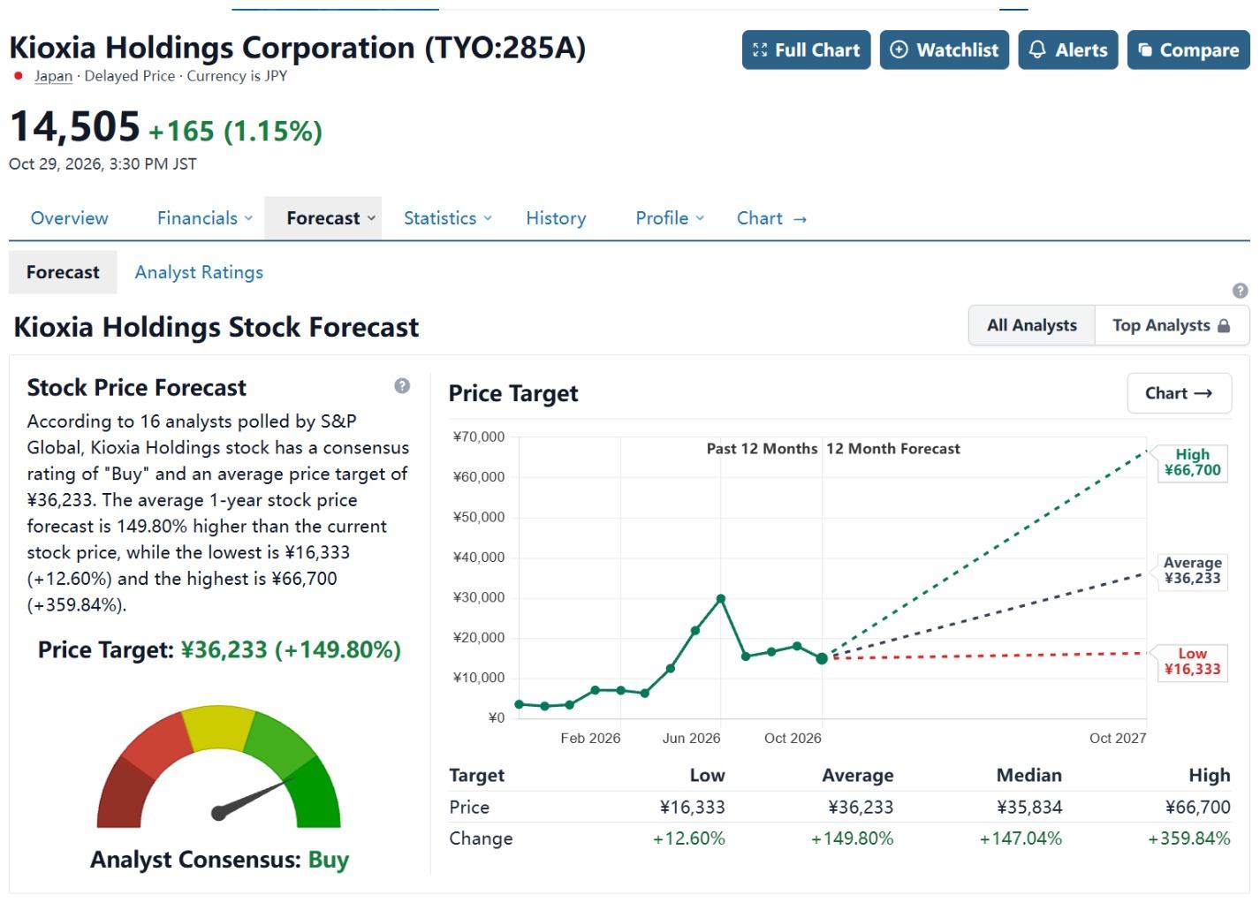The height and width of the screenshot is (903, 1260).
Task: Expand the Statistics dropdown tab
Action: [447, 218]
